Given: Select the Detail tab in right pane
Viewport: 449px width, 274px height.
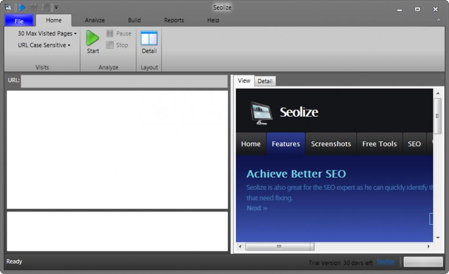Looking at the screenshot, I should coord(265,81).
